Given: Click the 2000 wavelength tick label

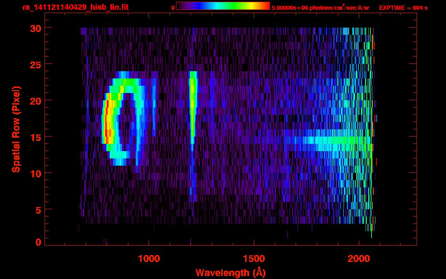Looking at the screenshot, I should [x=359, y=259].
